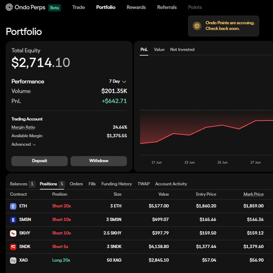The width and height of the screenshot is (273, 273).
Task: Go to the Portfolio nav item
Action: point(106,7)
